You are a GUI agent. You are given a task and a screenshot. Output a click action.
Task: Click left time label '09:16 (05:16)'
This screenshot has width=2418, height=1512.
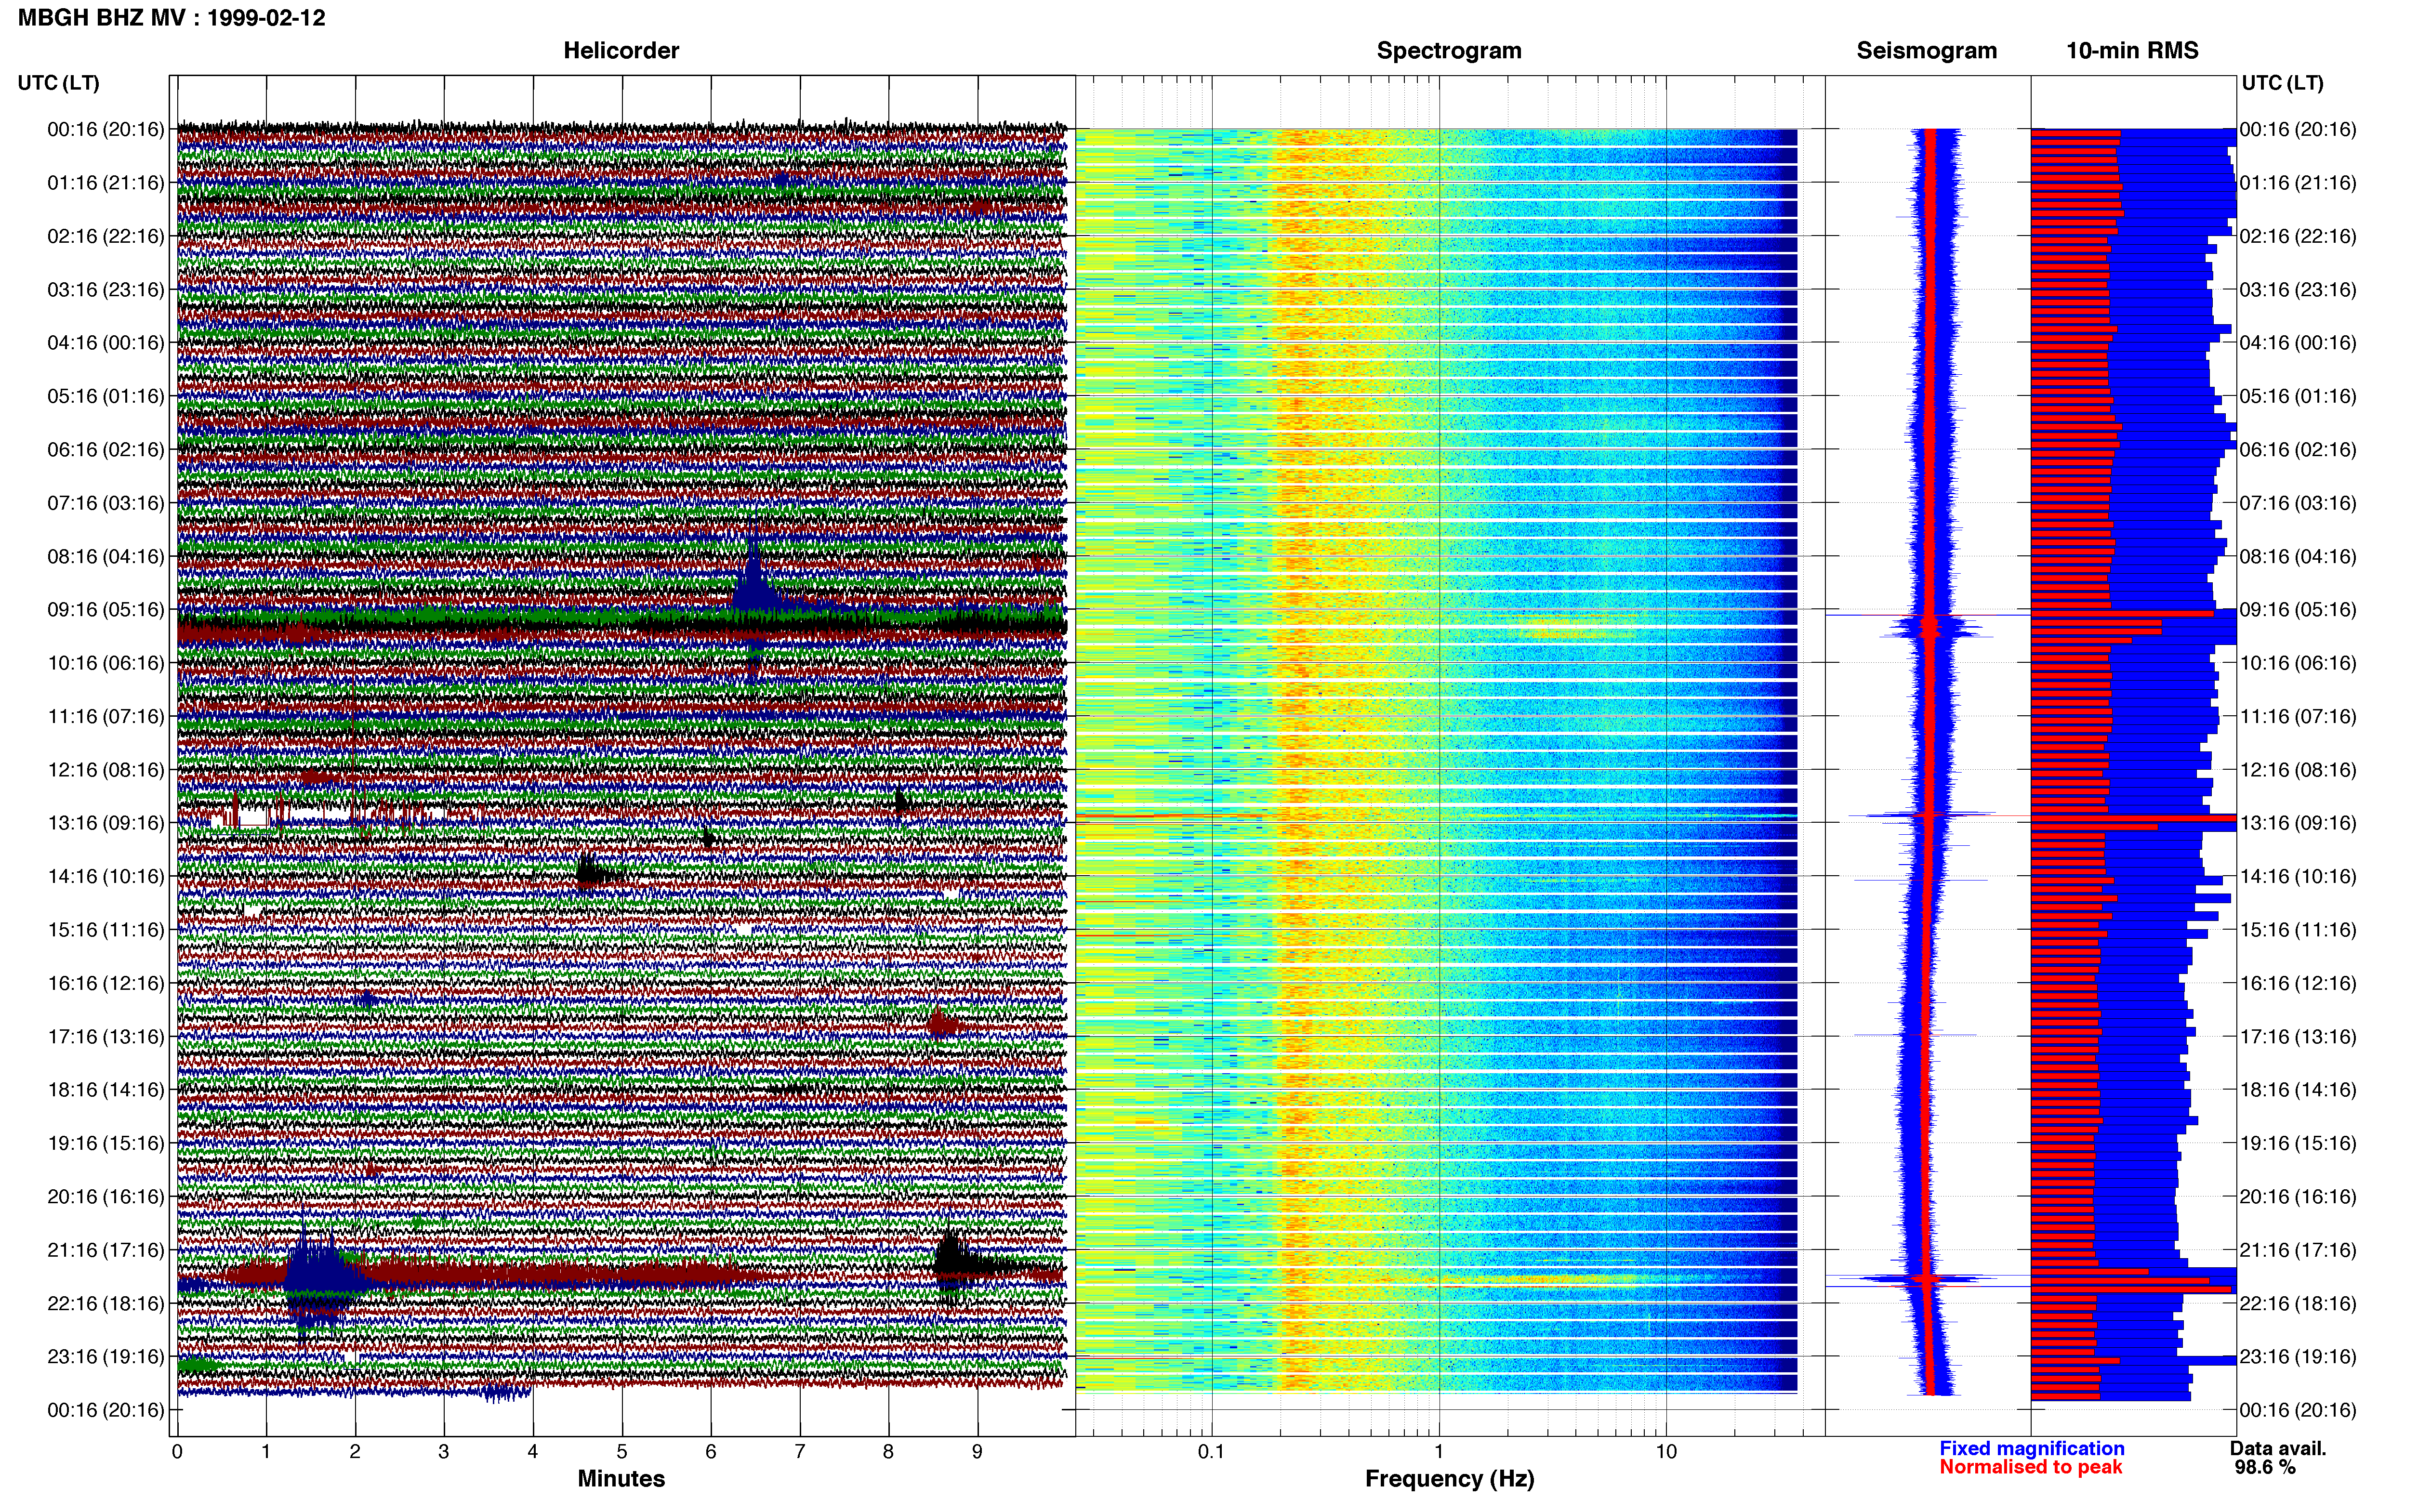tap(105, 610)
